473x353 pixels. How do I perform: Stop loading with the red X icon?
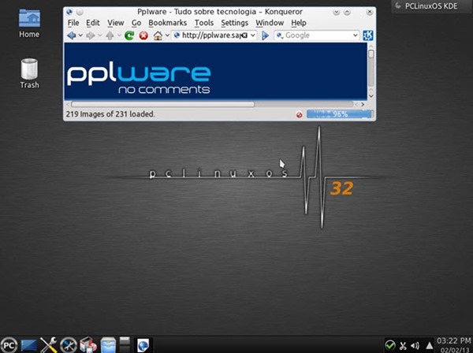(x=143, y=35)
